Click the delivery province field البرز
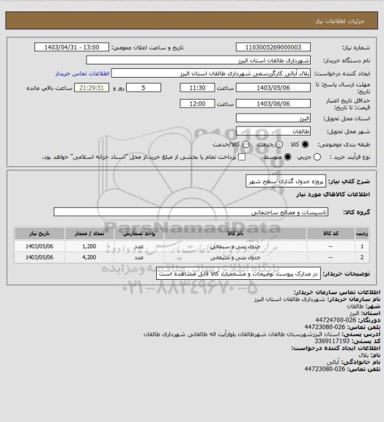 (x=273, y=119)
